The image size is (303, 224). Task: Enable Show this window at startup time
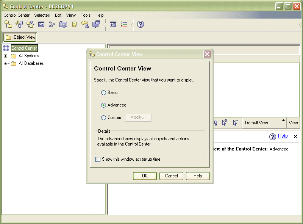(x=98, y=159)
